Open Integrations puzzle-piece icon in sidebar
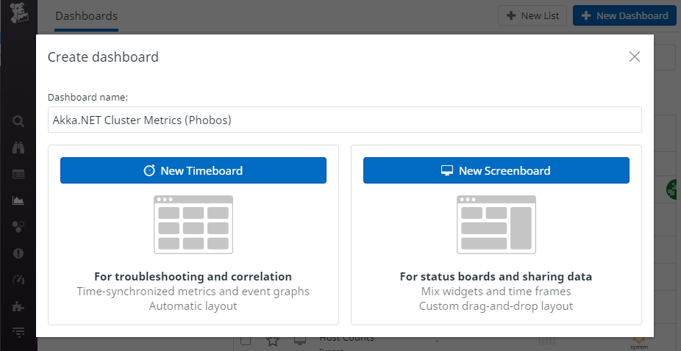This screenshot has width=681, height=351. pos(18,306)
